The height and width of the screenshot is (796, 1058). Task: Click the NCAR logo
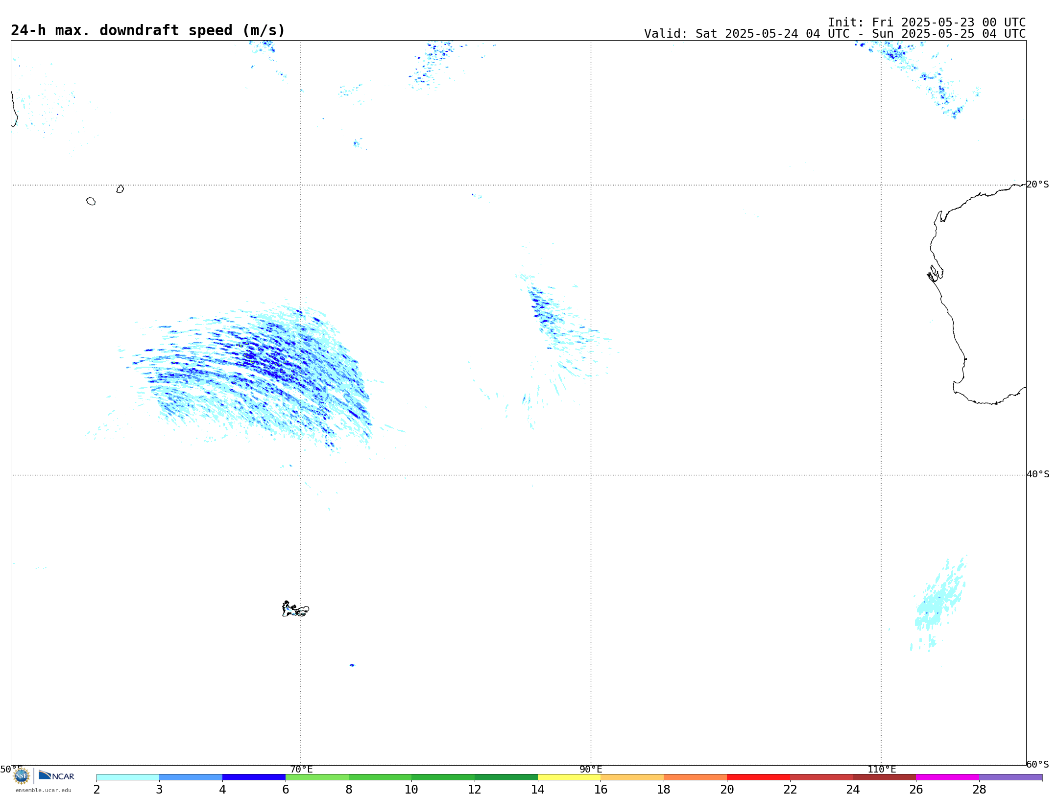coord(56,775)
